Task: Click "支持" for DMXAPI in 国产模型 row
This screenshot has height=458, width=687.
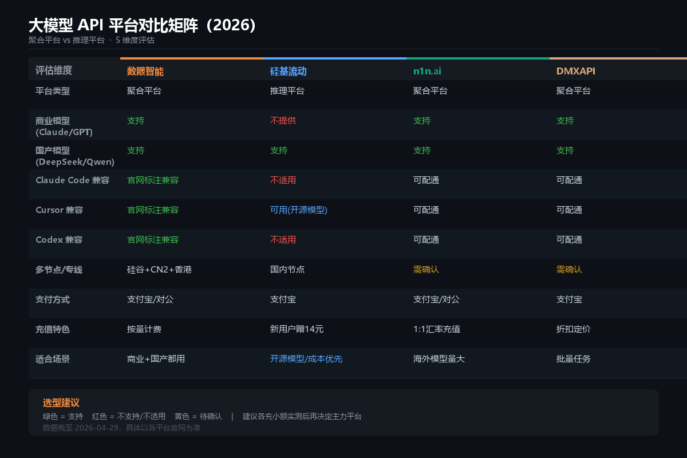Action: click(565, 150)
